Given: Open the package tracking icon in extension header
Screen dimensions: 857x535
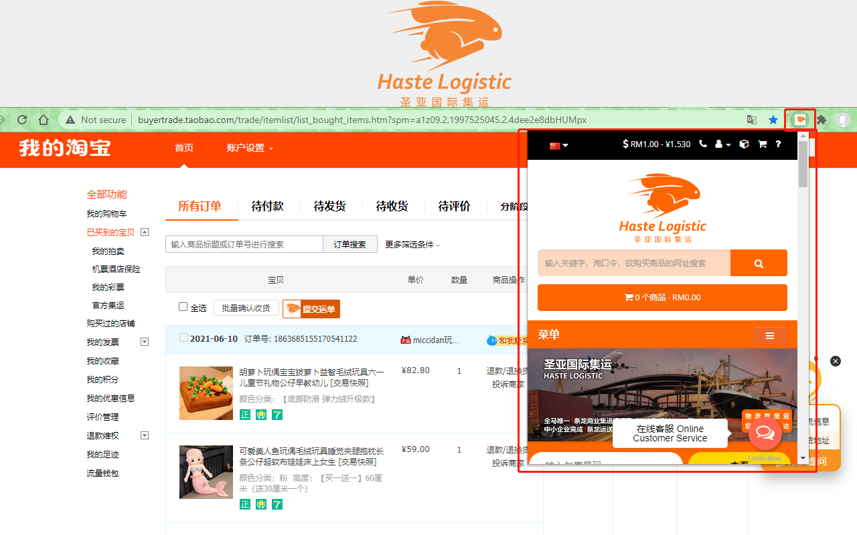Looking at the screenshot, I should click(x=744, y=144).
